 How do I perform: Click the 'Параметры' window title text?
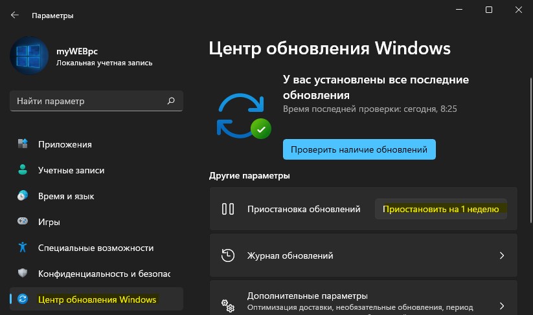52,16
